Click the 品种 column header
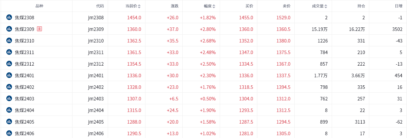 click(x=39, y=6)
